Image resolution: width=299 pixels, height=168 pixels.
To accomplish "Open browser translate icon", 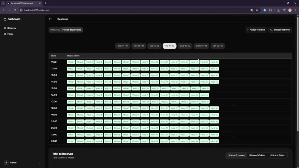I will (x=252, y=10).
